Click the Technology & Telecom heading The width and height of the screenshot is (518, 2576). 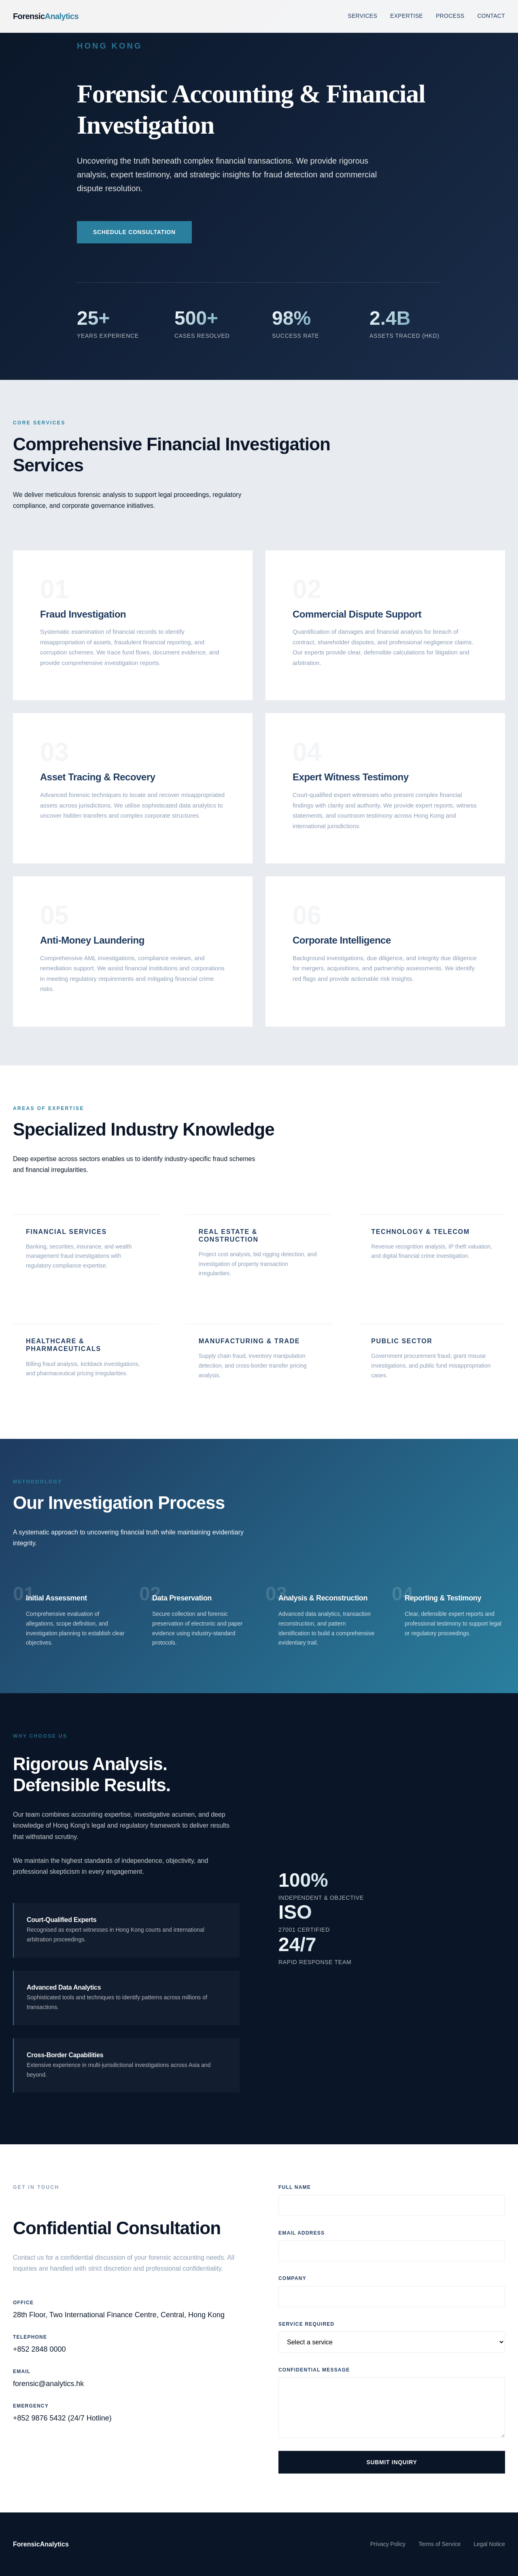[420, 1232]
